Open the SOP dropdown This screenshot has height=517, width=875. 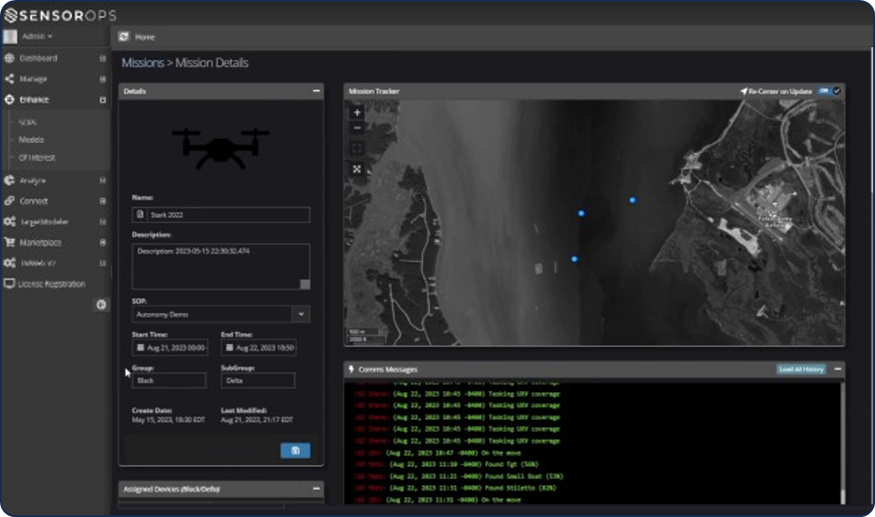[301, 314]
